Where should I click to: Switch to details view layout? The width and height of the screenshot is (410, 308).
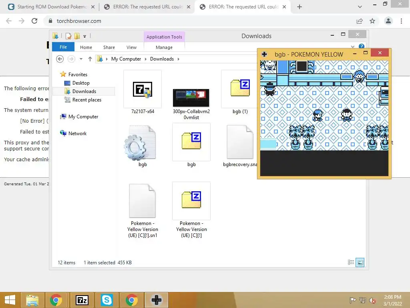click(x=351, y=262)
